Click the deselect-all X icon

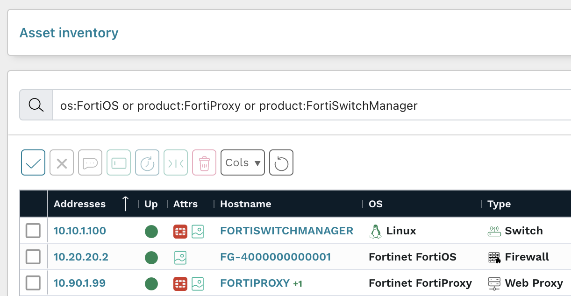click(61, 162)
